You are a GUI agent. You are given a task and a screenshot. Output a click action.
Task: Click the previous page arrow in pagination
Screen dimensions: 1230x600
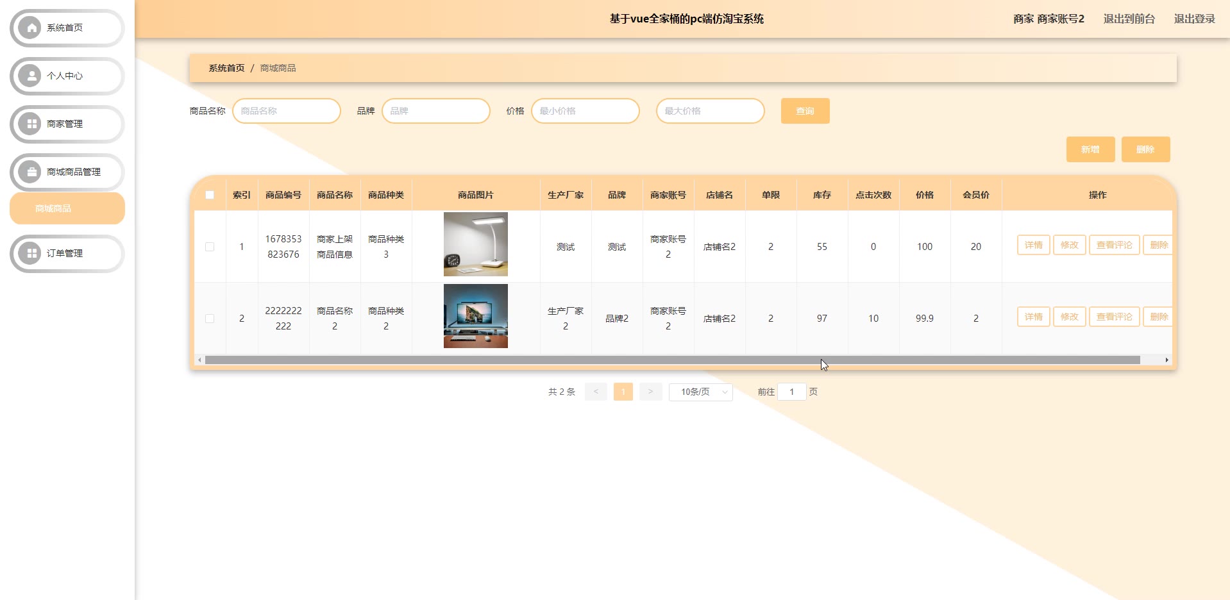point(596,392)
